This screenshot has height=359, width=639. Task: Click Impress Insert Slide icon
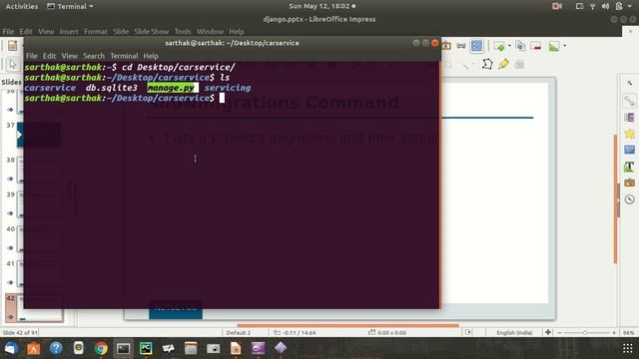tap(499, 46)
